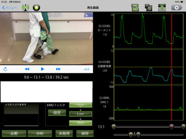Toggle the Low EMG filter

(x=80, y=114)
